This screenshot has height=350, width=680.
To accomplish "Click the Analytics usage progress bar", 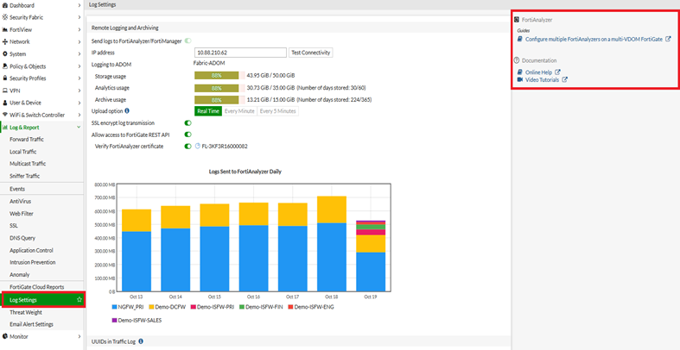I will (x=219, y=88).
